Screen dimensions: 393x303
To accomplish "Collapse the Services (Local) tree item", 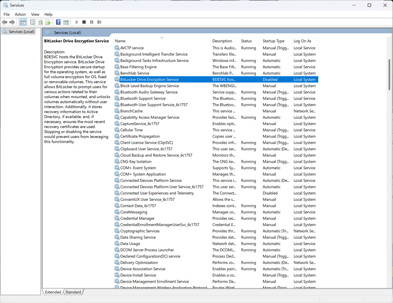I will [18, 31].
